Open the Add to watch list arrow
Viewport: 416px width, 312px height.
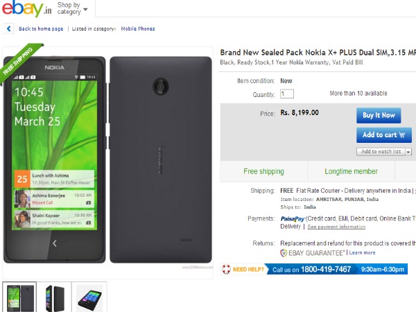pos(408,152)
